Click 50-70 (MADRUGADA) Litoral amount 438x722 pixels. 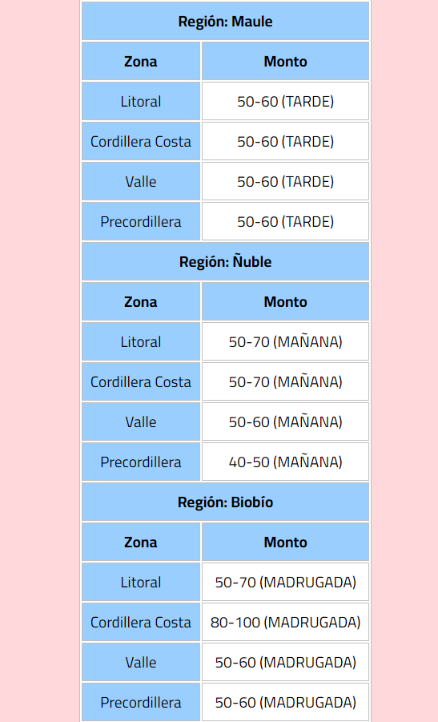285,582
